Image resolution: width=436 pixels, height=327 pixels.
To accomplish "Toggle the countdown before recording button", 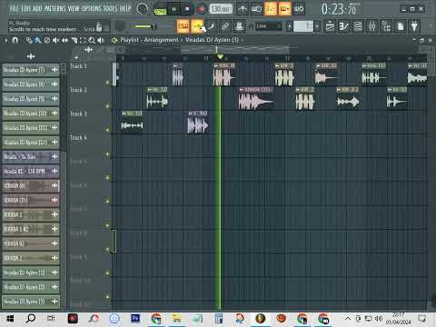I will click(x=271, y=9).
